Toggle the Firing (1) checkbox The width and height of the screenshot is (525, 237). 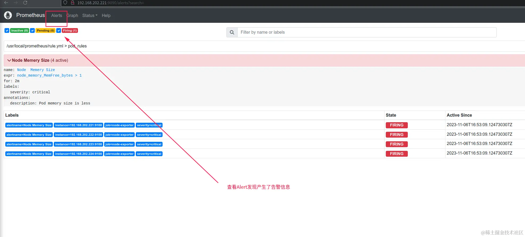click(59, 30)
